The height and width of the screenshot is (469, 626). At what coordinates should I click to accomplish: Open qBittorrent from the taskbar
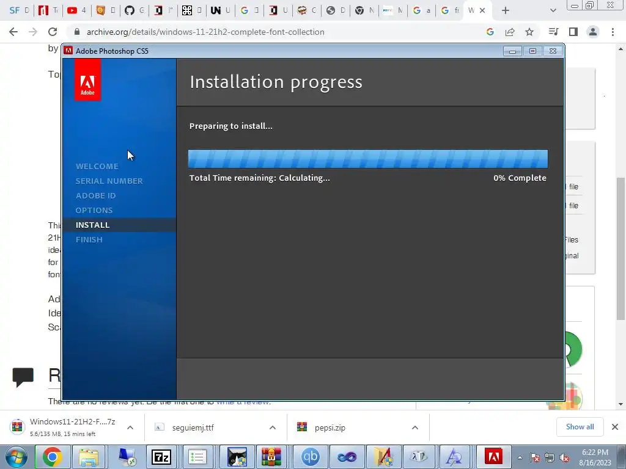pyautogui.click(x=310, y=457)
